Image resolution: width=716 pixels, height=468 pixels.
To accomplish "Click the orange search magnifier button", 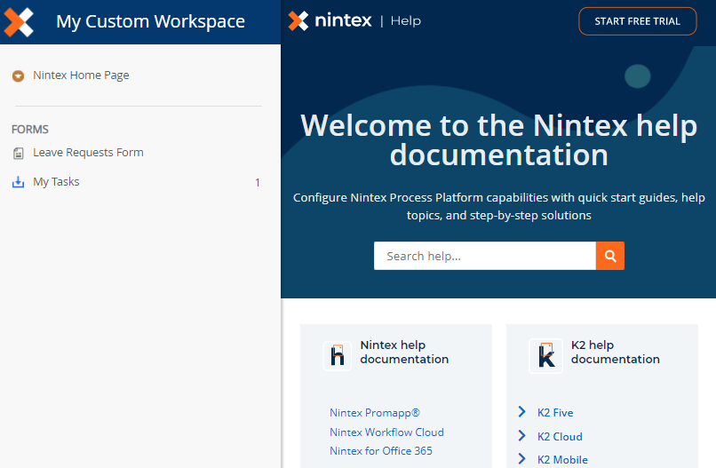I will pos(609,256).
